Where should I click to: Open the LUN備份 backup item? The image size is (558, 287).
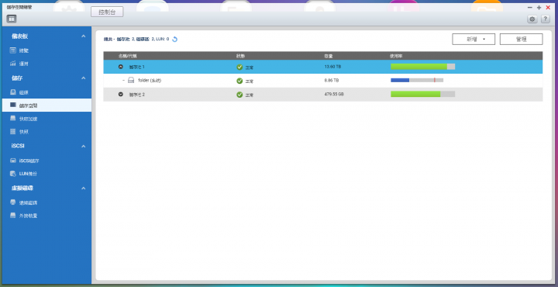coord(46,174)
